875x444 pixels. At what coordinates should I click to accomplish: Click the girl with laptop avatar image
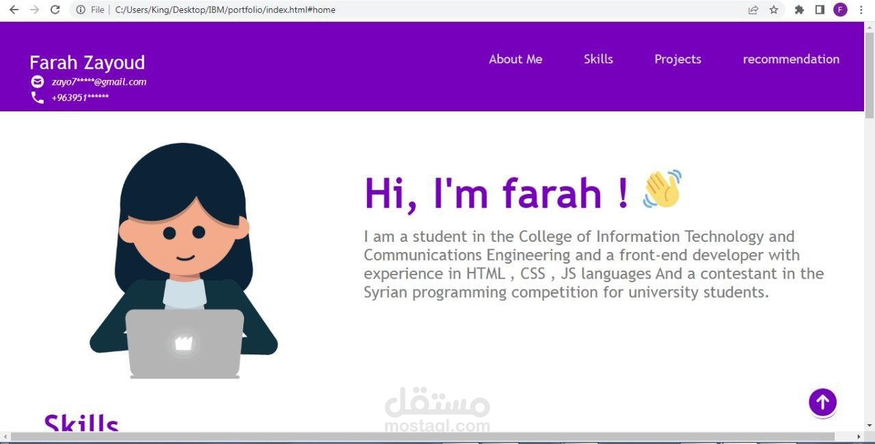tap(184, 260)
